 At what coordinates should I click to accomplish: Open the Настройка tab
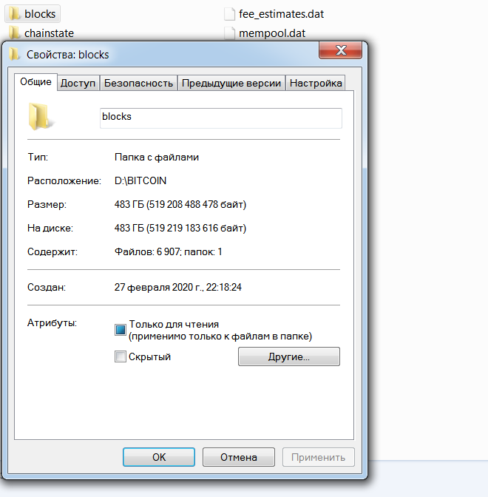316,83
